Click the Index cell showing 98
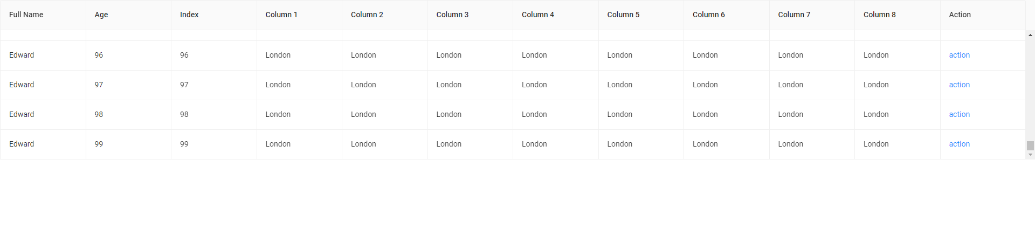 184,114
